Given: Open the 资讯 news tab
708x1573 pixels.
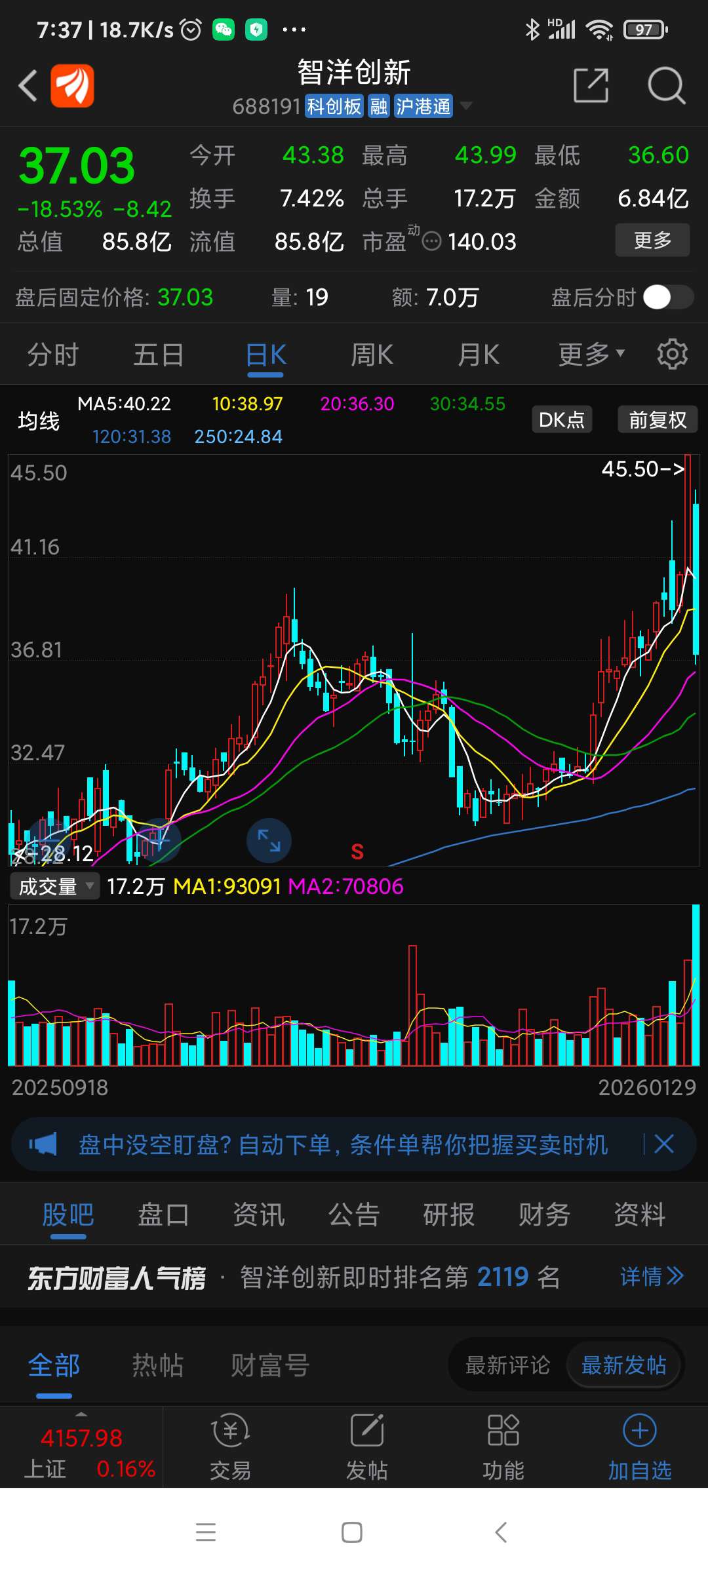Looking at the screenshot, I should coord(259,1214).
